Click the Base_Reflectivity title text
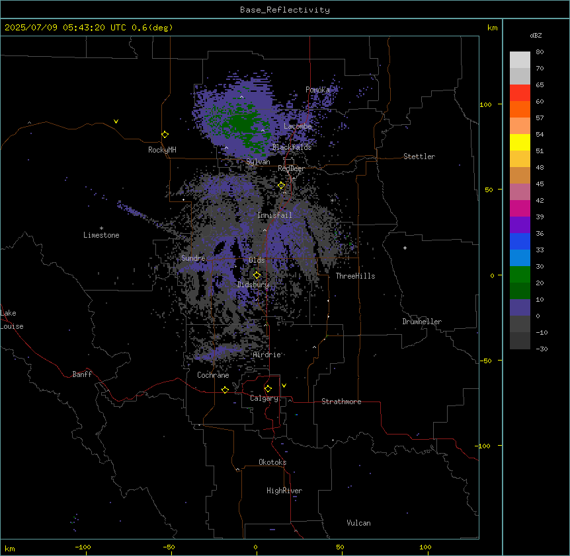Screen dimensions: 570x556 click(x=285, y=10)
